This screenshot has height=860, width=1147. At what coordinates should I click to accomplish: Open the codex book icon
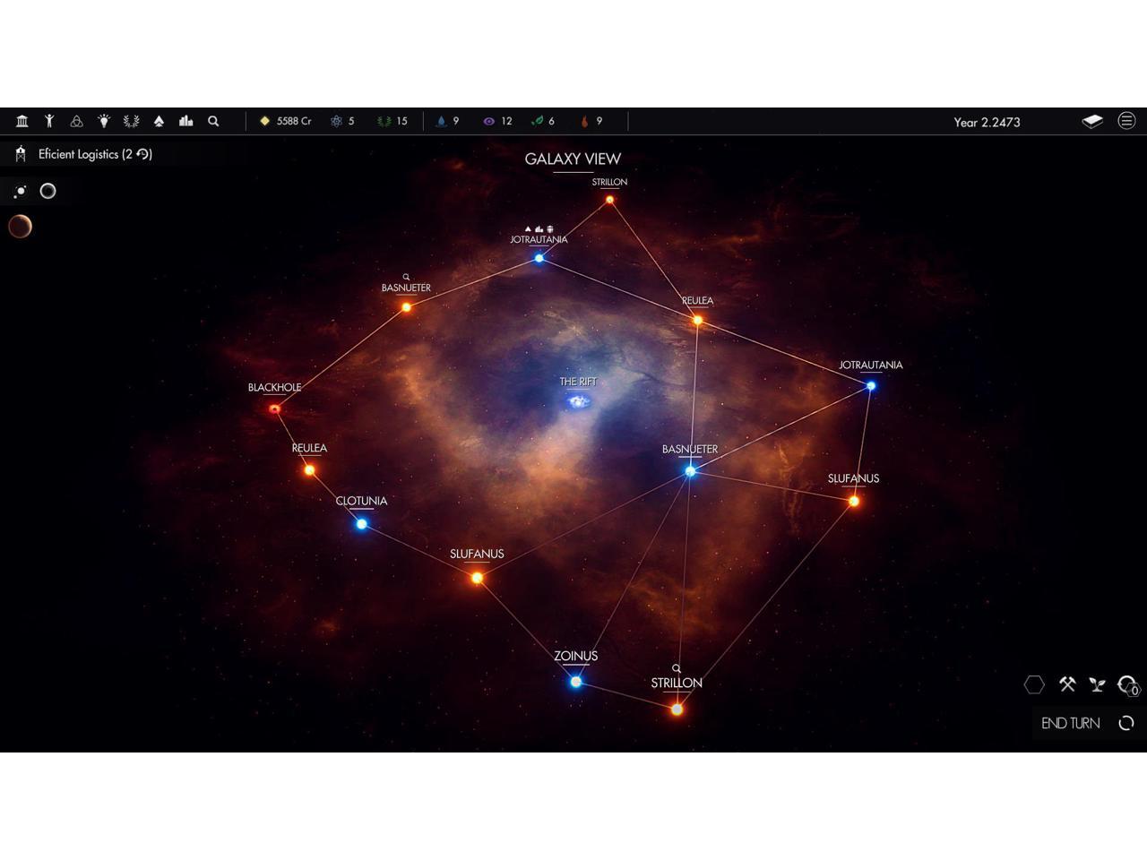click(x=1092, y=121)
